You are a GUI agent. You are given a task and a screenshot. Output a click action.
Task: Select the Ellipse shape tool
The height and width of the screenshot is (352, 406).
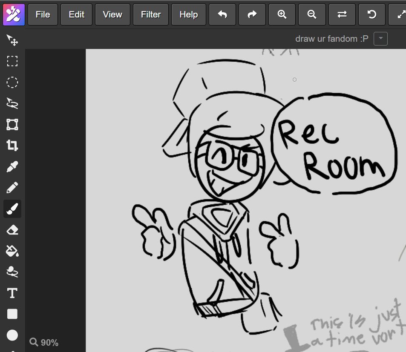[12, 335]
